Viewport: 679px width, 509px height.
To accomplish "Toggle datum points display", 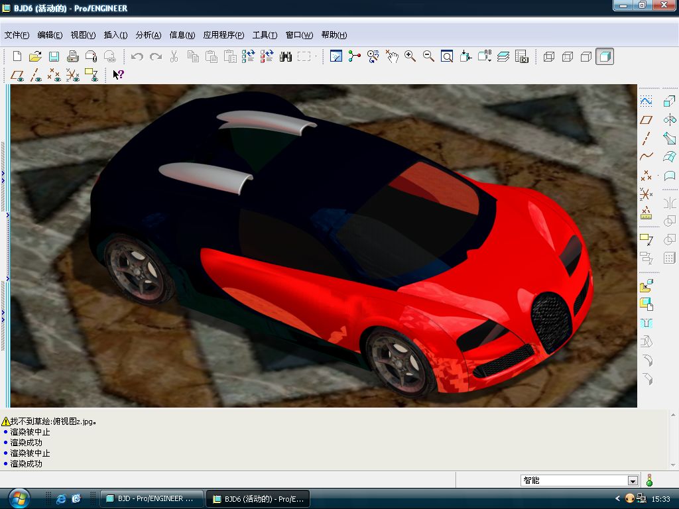I will coord(54,75).
